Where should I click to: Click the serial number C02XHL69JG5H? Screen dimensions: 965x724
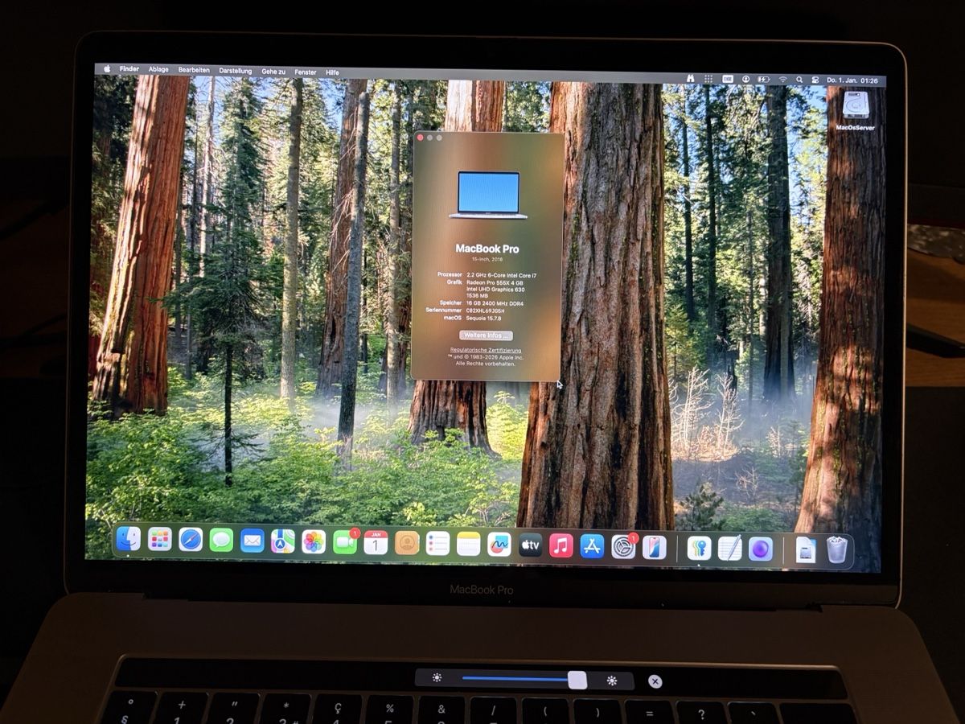point(486,310)
